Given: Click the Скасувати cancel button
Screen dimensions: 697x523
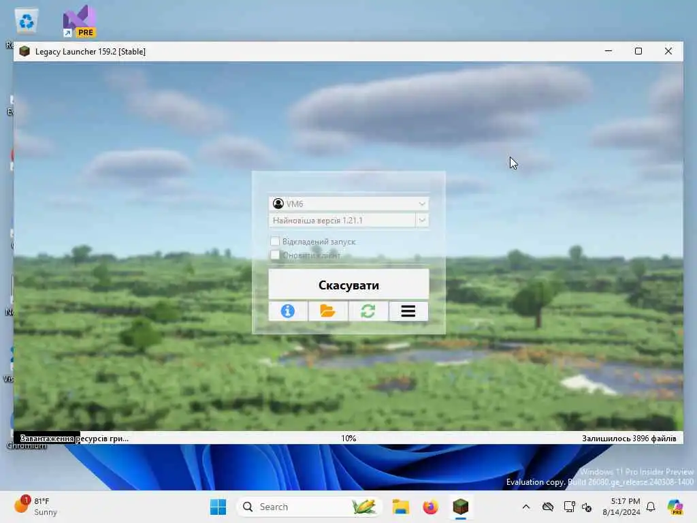Looking at the screenshot, I should [x=348, y=284].
